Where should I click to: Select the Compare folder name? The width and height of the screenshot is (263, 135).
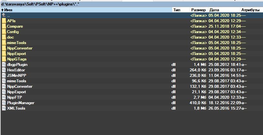click(x=15, y=26)
